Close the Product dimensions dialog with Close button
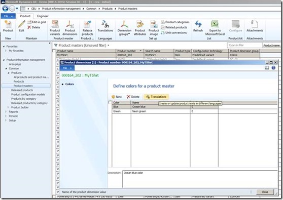 tap(265, 192)
